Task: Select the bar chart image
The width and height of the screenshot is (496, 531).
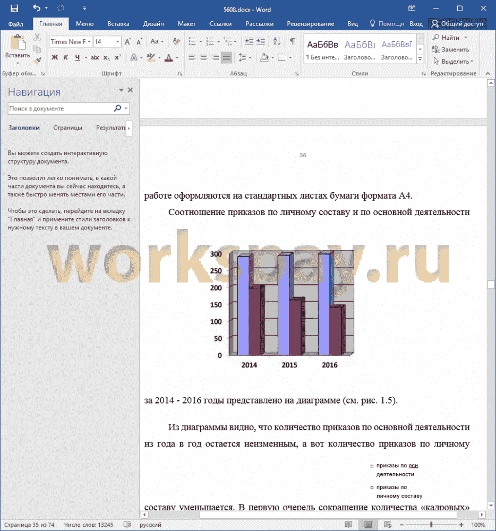Action: (283, 309)
